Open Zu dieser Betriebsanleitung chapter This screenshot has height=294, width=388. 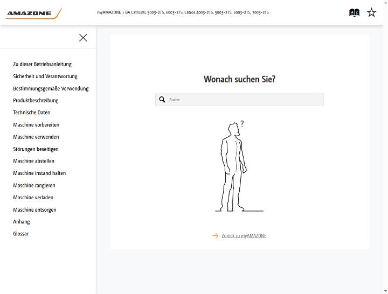[x=43, y=64]
